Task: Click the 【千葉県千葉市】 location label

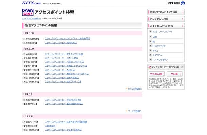Action: point(30,66)
